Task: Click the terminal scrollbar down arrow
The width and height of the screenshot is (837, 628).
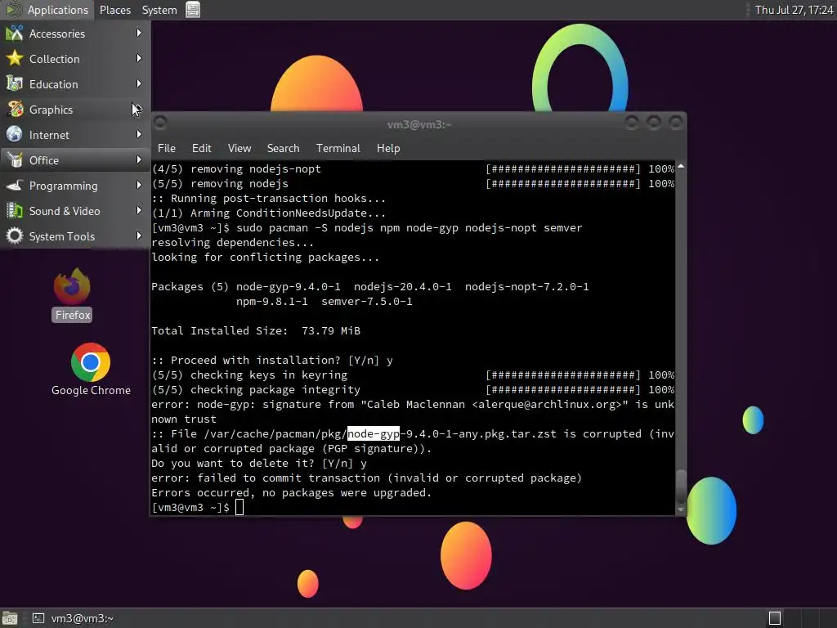Action: click(681, 509)
